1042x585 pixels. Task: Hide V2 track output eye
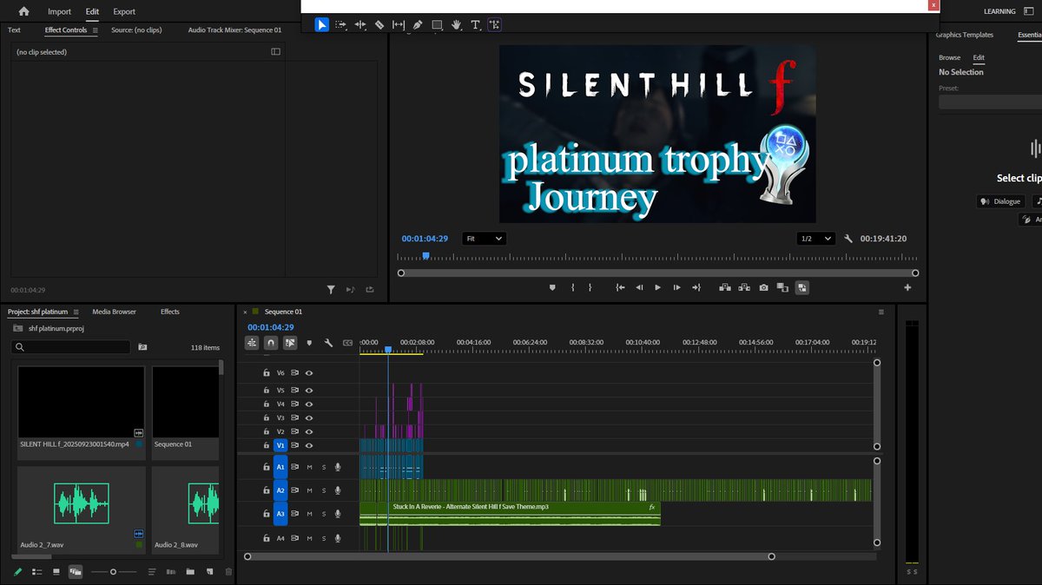(x=309, y=431)
